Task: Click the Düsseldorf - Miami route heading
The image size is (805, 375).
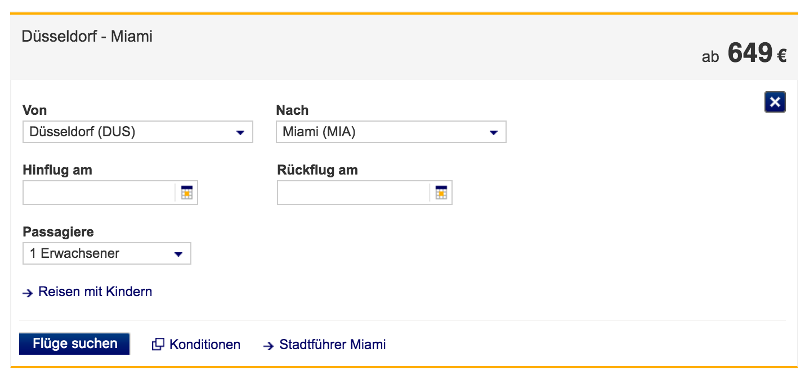Action: click(87, 37)
